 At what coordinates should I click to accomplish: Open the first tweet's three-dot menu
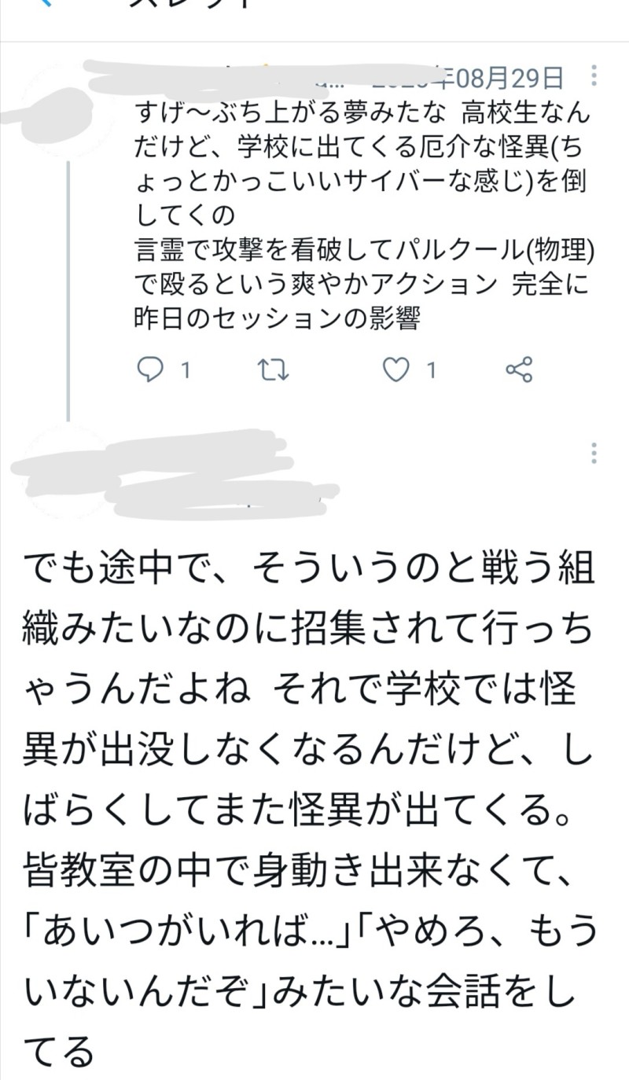click(x=594, y=76)
